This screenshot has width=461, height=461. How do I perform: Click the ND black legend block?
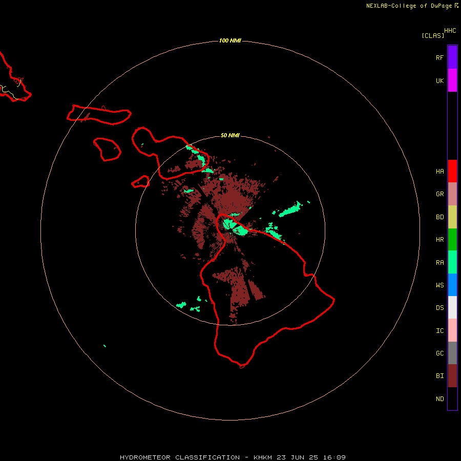pos(452,399)
